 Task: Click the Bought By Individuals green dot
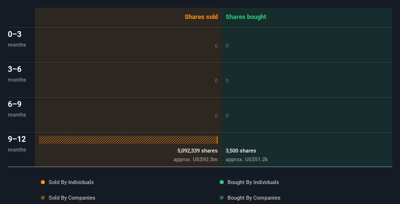(x=222, y=182)
